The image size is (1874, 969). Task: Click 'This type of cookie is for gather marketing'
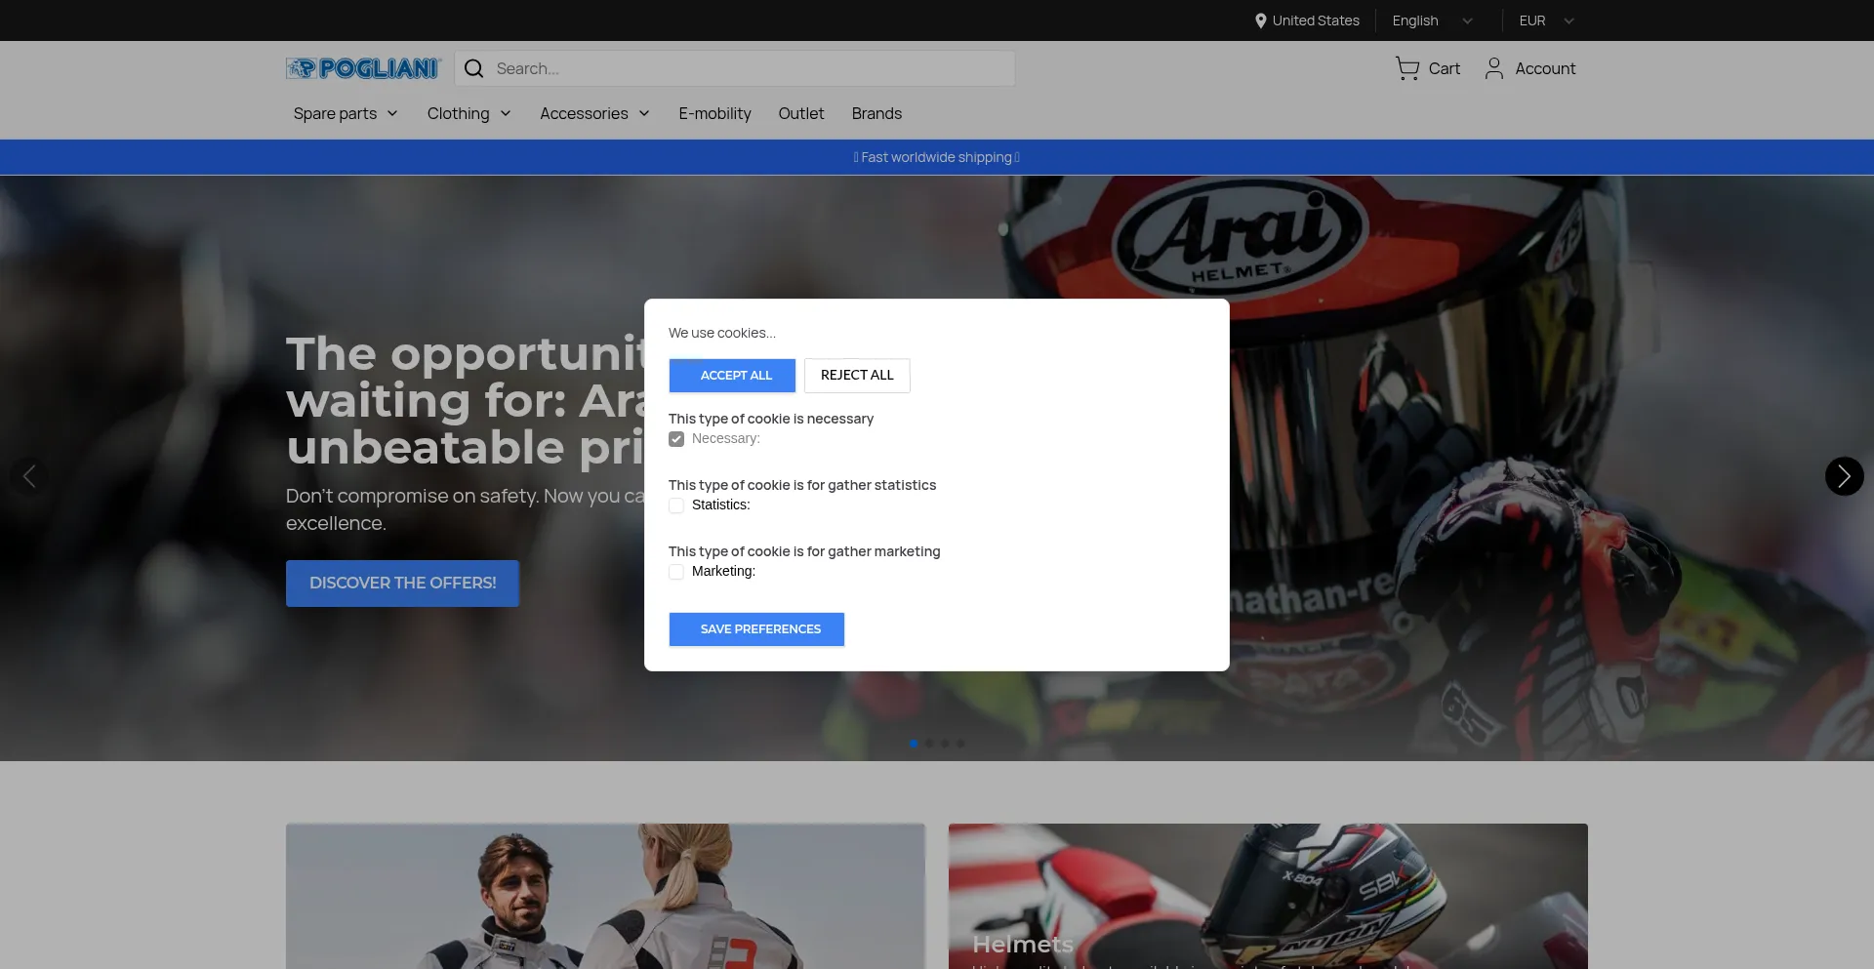pyautogui.click(x=804, y=551)
